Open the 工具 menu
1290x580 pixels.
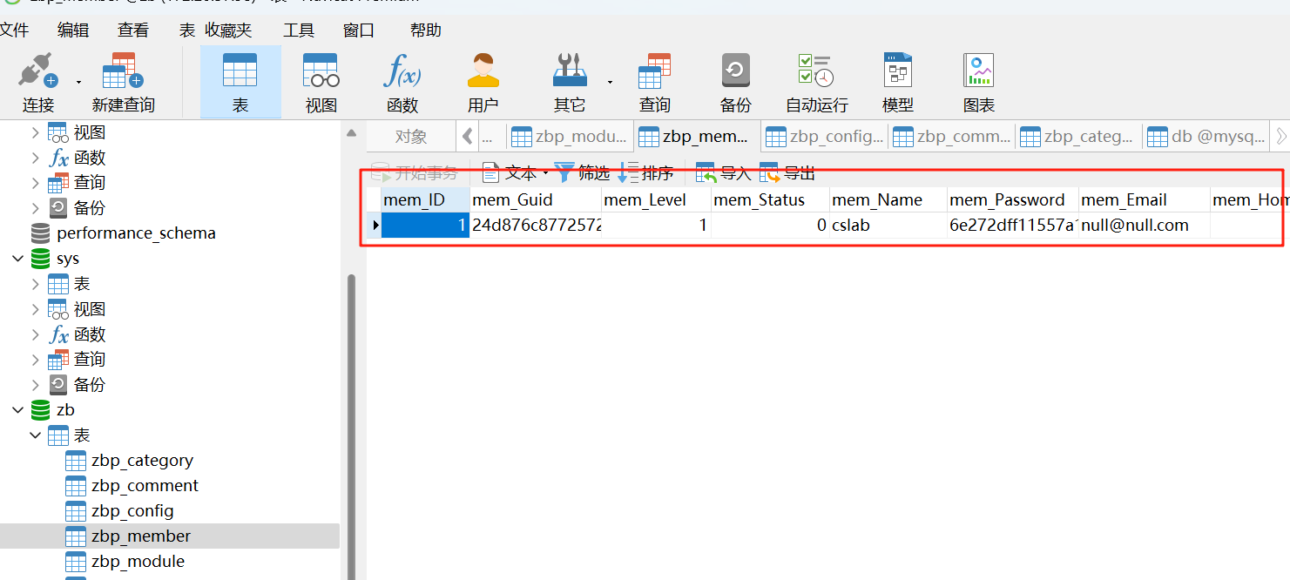tap(299, 30)
